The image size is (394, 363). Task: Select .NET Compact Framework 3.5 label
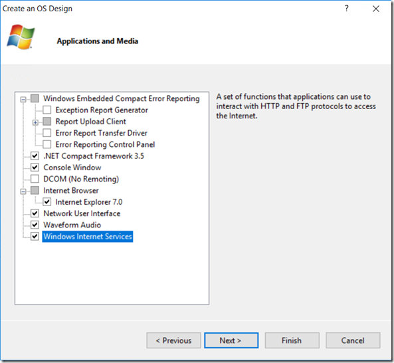point(94,156)
